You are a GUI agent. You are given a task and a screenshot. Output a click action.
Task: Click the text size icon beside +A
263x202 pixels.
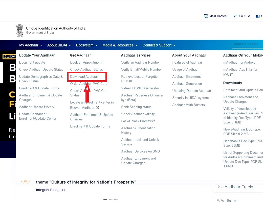pos(235,16)
